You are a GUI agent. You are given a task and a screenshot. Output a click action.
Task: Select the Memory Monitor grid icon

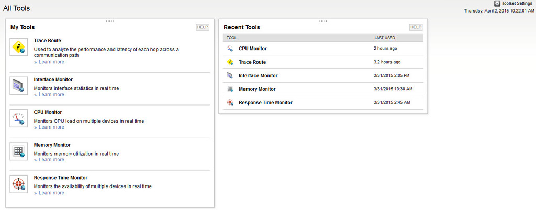tap(19, 151)
